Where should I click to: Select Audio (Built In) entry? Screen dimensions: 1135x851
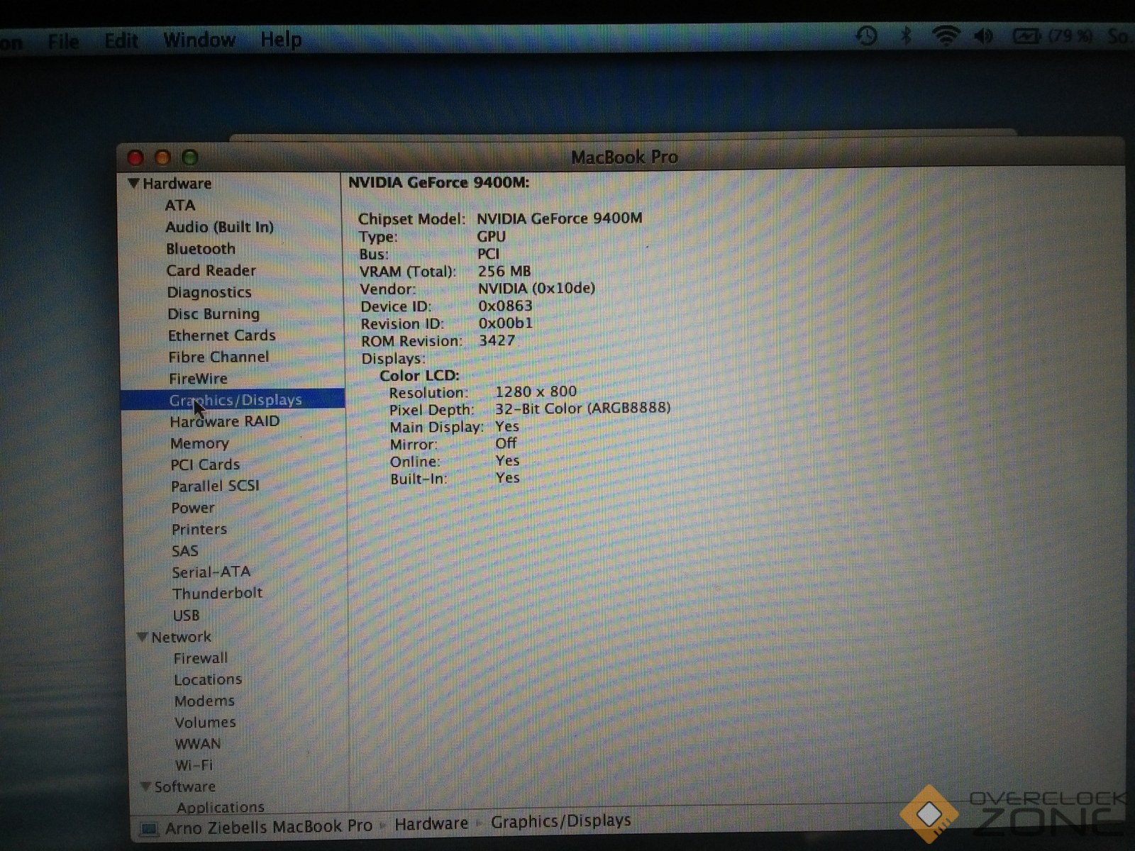(219, 227)
